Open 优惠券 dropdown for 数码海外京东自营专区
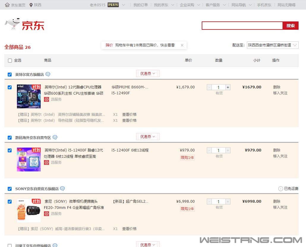Screen dimensions: 306x247 point(148,137)
